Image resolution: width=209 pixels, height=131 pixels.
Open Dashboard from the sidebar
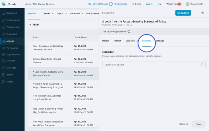[12, 13]
